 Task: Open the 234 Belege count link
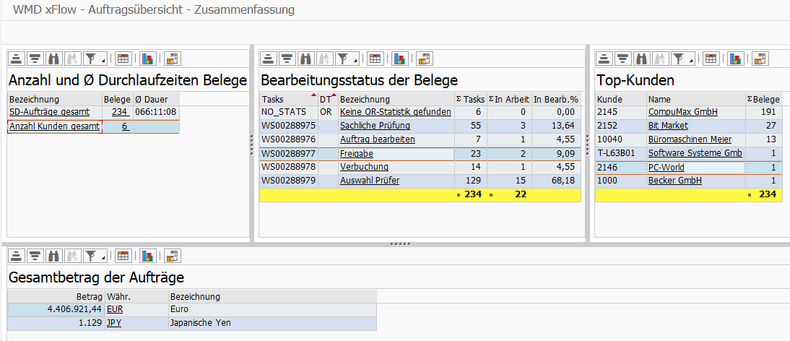tap(121, 112)
